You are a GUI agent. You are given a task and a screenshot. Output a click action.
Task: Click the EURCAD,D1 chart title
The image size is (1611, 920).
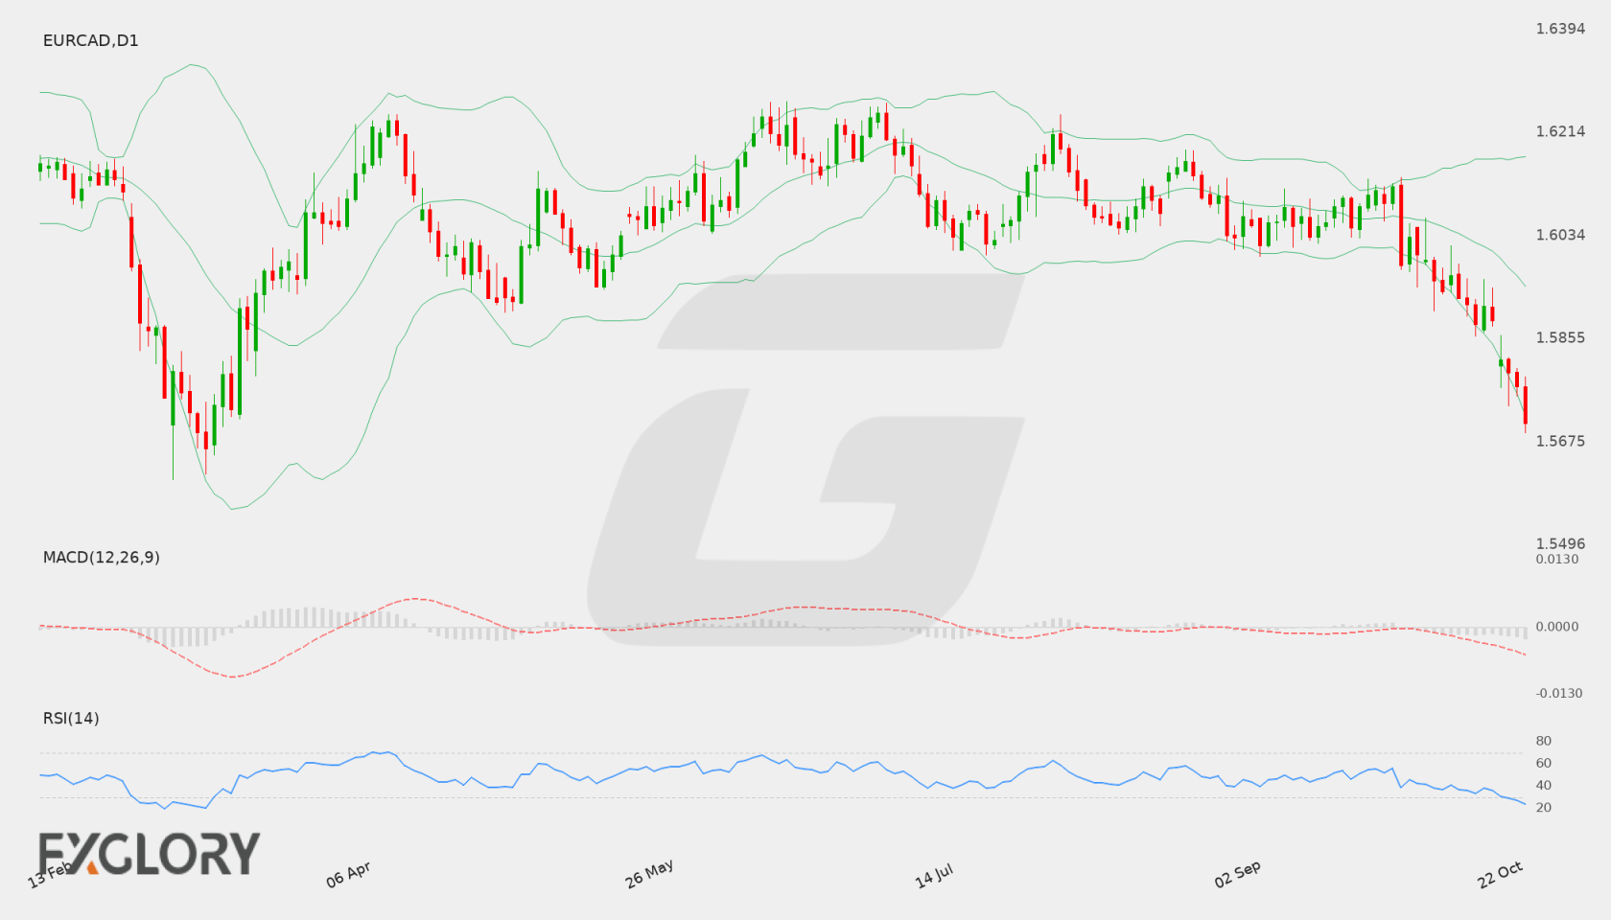click(90, 40)
